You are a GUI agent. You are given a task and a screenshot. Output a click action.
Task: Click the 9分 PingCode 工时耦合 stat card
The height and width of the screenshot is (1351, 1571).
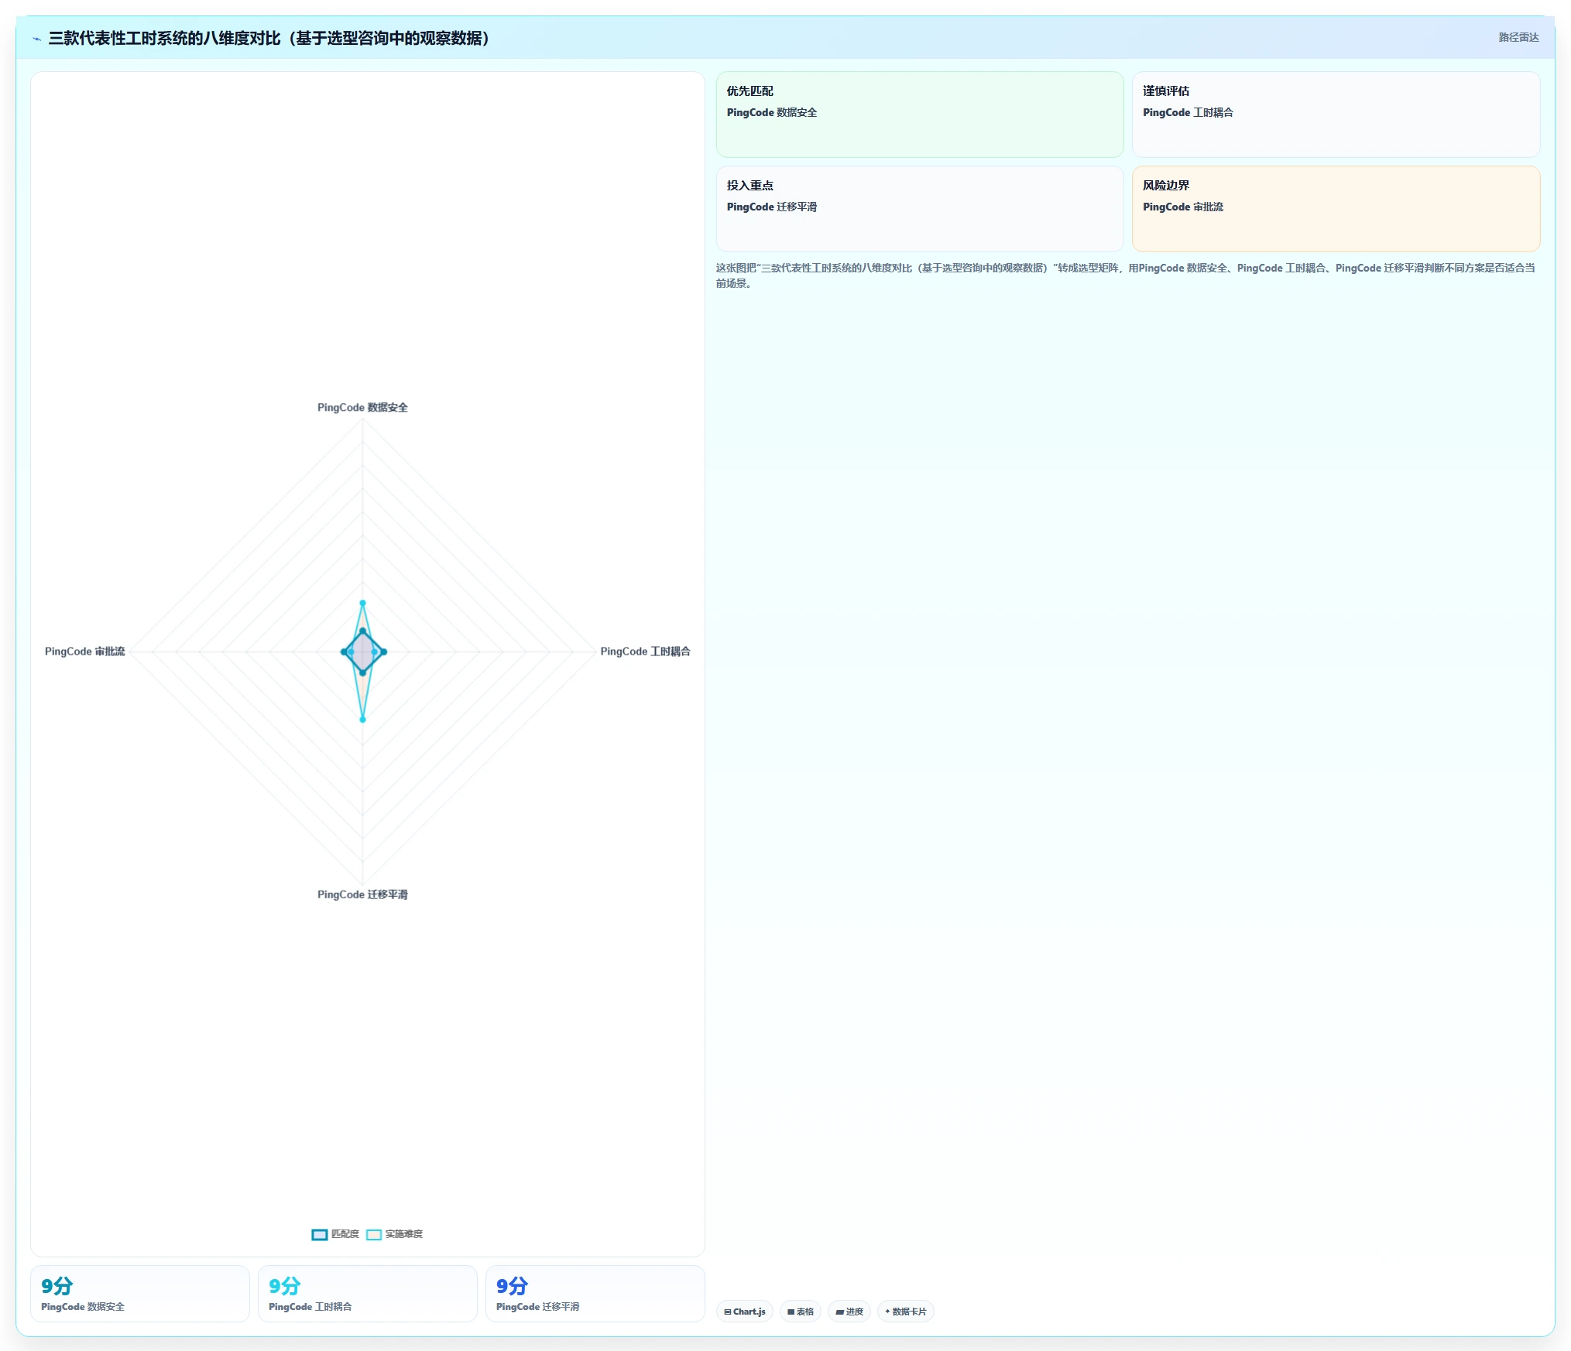pyautogui.click(x=368, y=1294)
